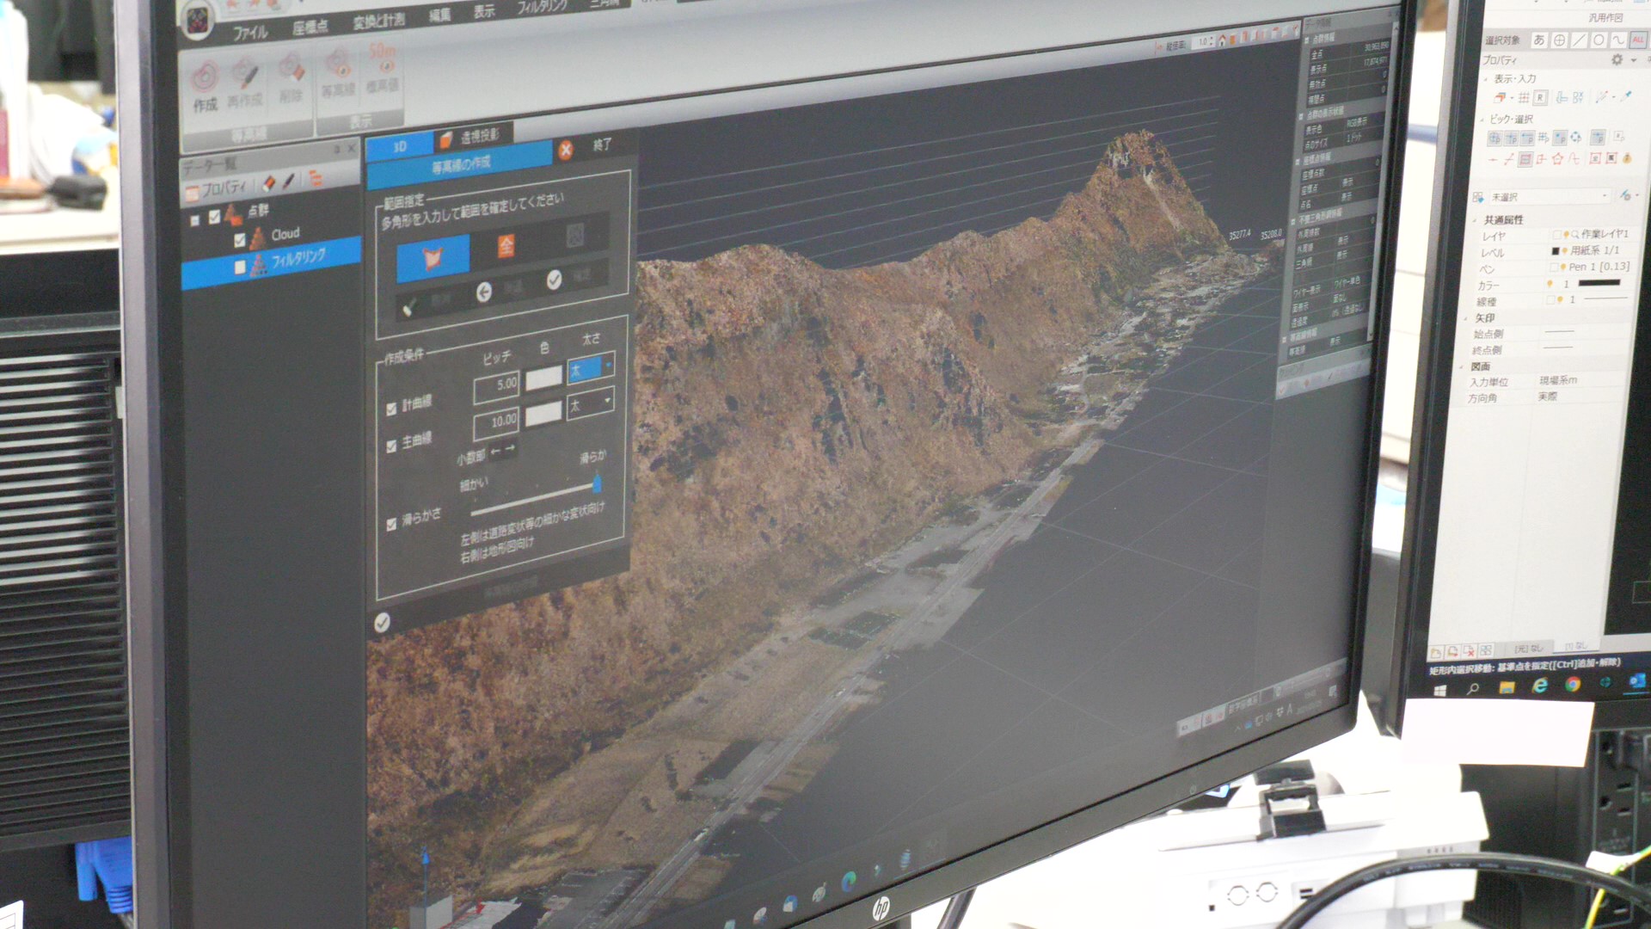The width and height of the screenshot is (1651, 929).
Task: Open the フィルタリング ribbon tab
Action: click(542, 7)
